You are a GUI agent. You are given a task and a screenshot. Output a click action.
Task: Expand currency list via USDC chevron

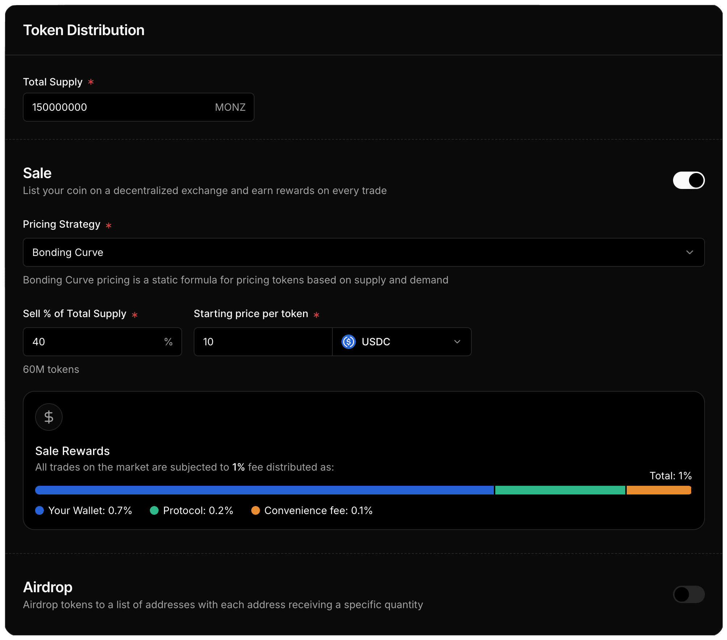click(457, 342)
